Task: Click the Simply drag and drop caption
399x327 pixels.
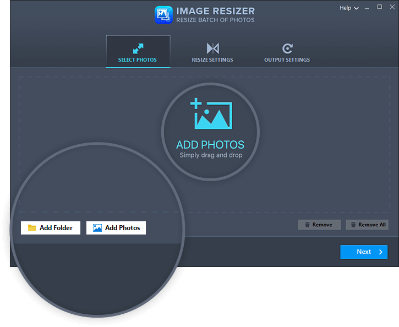Action: tap(211, 155)
